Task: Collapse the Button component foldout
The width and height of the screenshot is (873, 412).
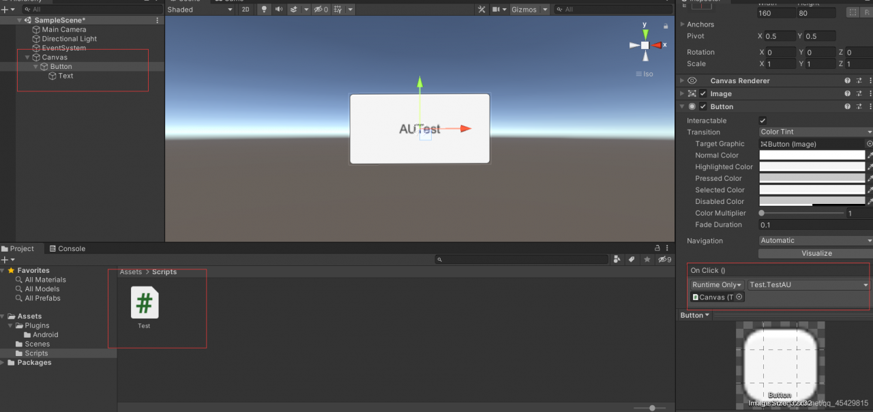Action: (682, 106)
